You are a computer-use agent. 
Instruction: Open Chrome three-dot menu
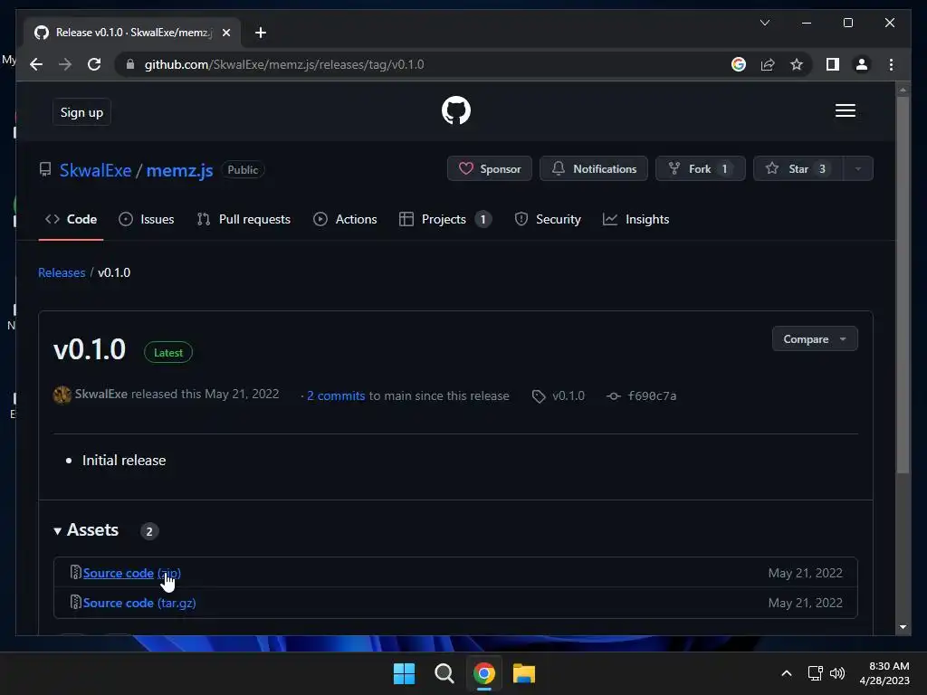click(x=891, y=64)
